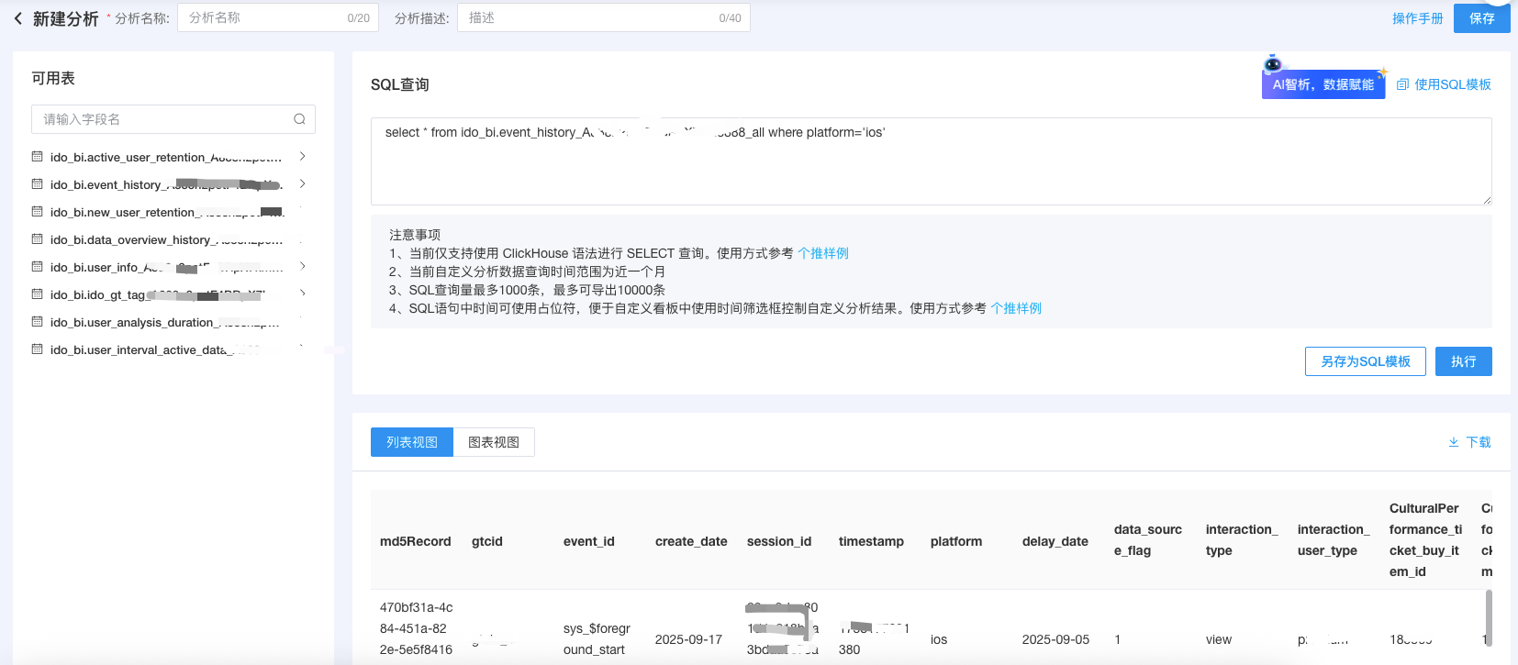Open 个推样例 link in note 1
The image size is (1518, 665).
click(823, 253)
